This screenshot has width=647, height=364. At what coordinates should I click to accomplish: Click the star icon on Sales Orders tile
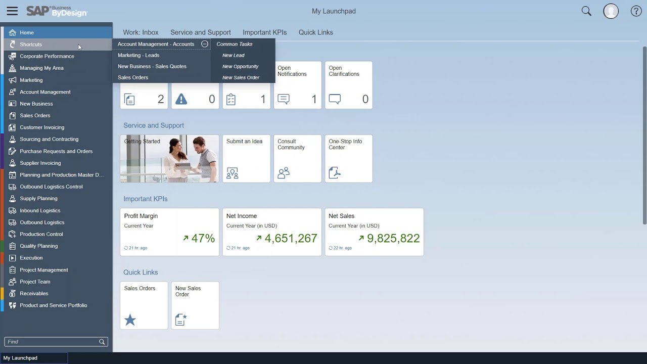[130, 320]
